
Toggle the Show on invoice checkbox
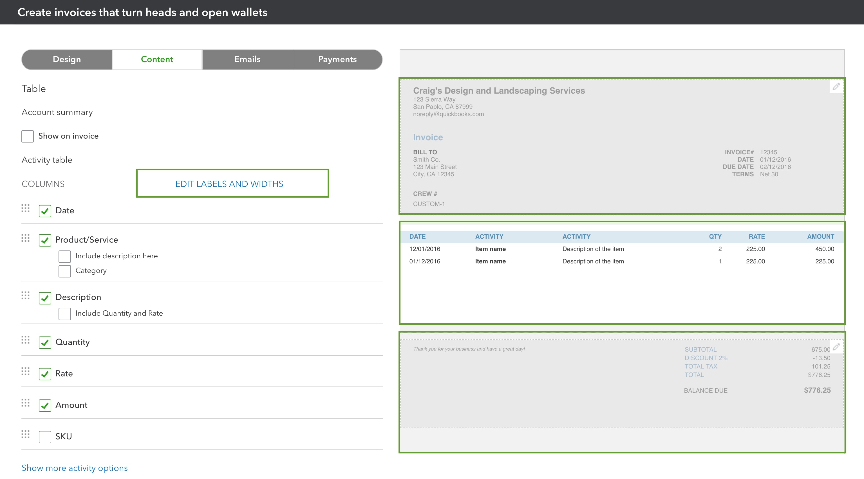click(28, 136)
